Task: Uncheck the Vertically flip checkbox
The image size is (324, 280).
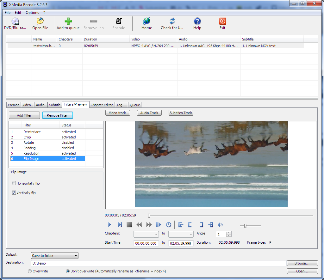Action: pos(14,193)
